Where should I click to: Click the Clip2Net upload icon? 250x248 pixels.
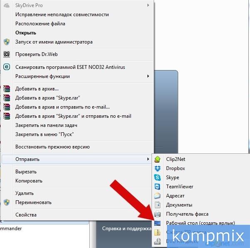coord(157,159)
